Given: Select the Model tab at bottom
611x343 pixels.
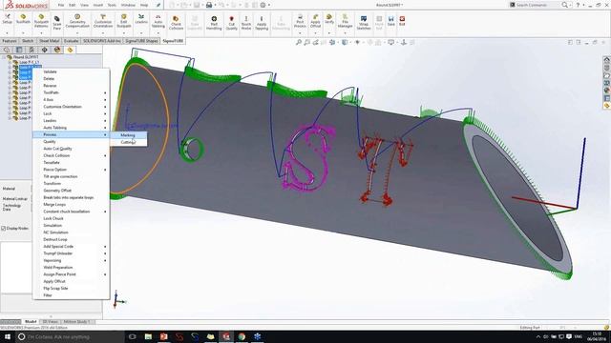Looking at the screenshot, I should click(x=31, y=322).
